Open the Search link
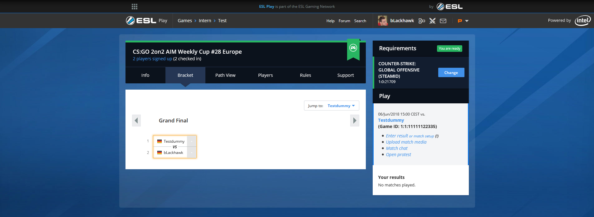594x217 pixels. 360,21
